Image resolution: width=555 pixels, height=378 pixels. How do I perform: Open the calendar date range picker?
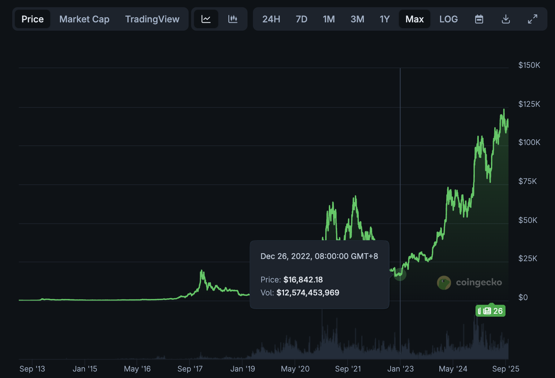pyautogui.click(x=479, y=19)
